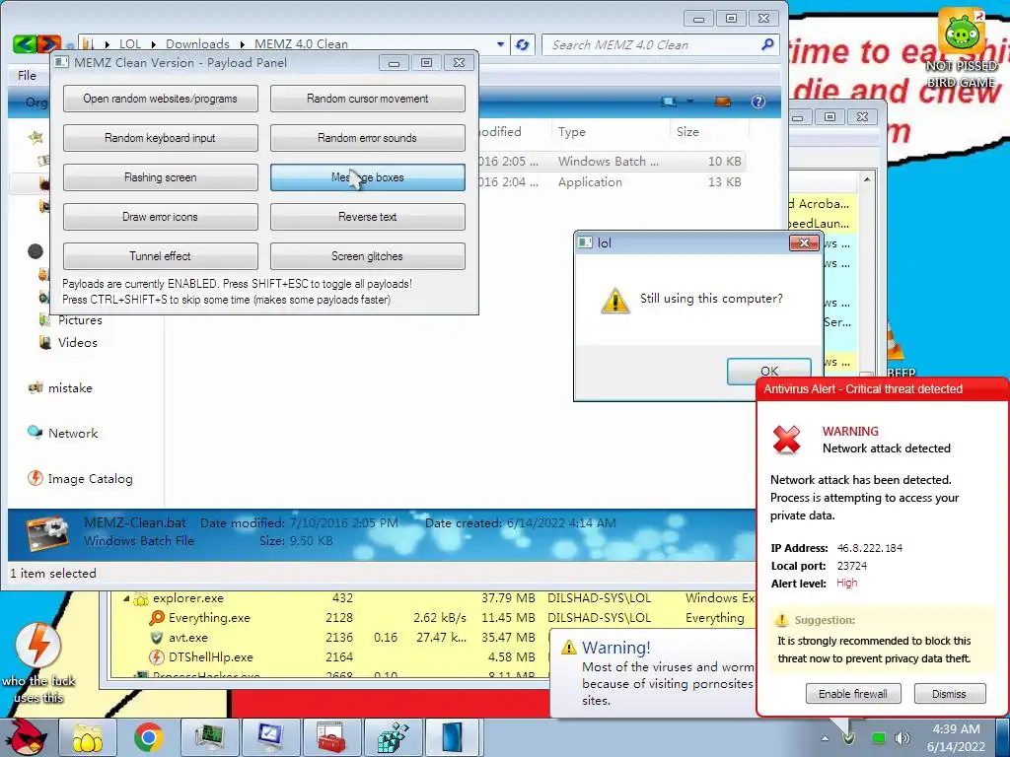Toggle the Screen glitches payload
The image size is (1010, 757).
pos(367,256)
